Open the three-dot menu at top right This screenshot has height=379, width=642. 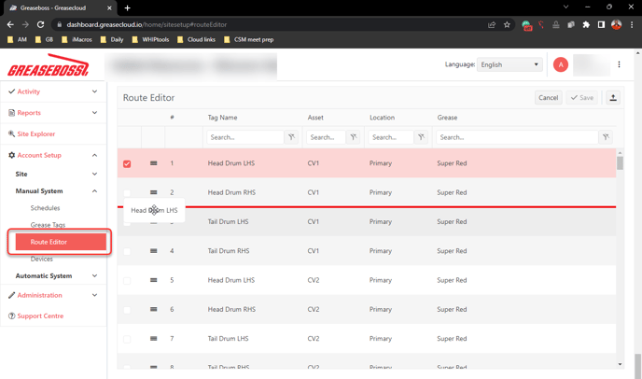click(619, 64)
